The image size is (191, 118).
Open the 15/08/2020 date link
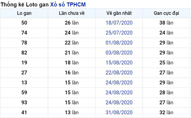pyautogui.click(x=119, y=63)
